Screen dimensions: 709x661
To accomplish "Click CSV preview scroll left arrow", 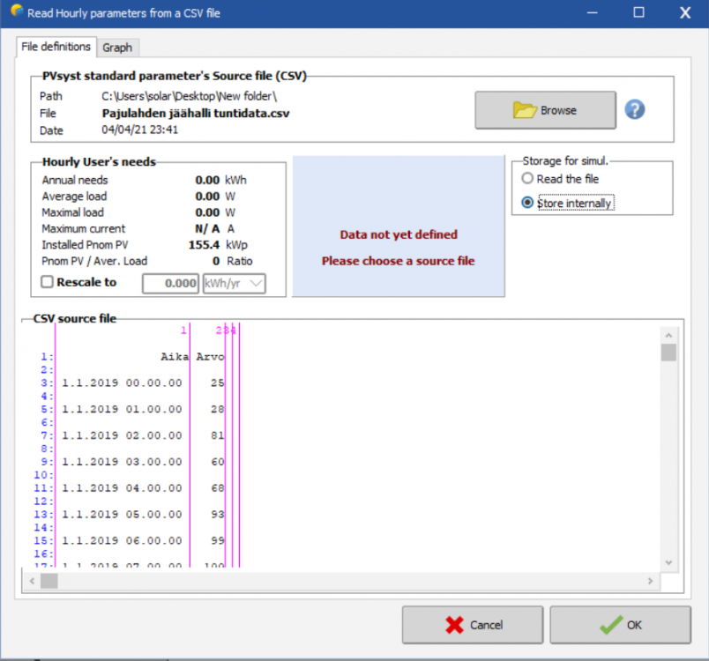I will (33, 581).
